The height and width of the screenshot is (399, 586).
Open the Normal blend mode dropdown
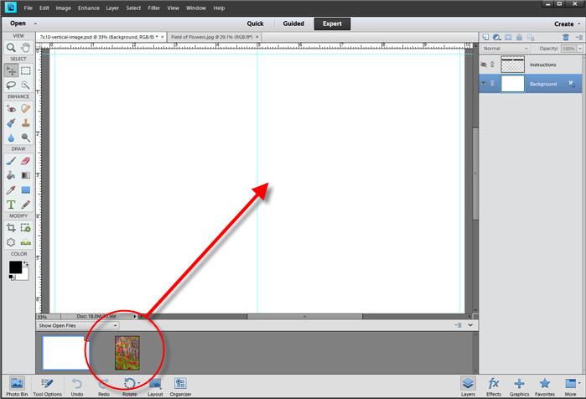click(x=506, y=49)
